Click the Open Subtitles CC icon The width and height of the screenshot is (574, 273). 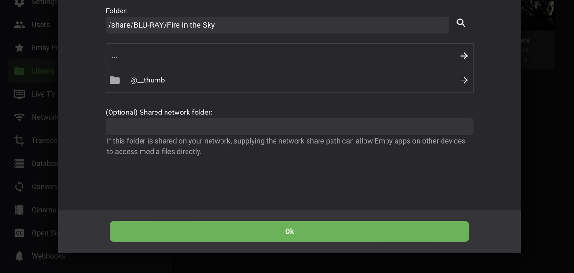(x=20, y=233)
